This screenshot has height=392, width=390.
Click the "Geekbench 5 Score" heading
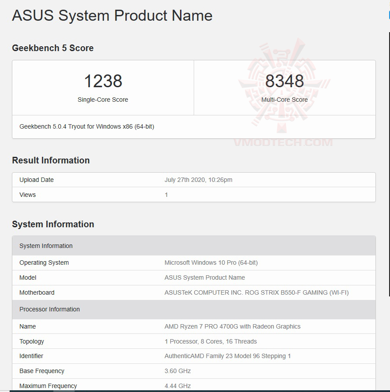(x=52, y=48)
